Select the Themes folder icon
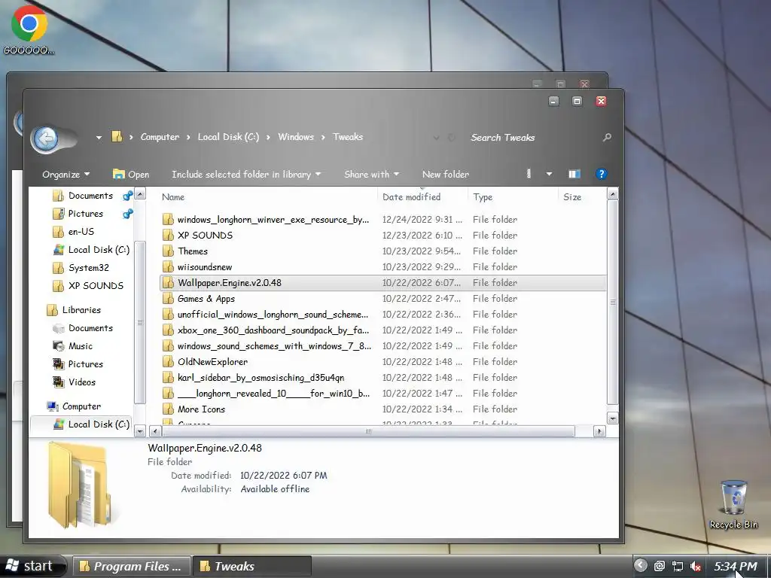This screenshot has height=578, width=771. (168, 251)
